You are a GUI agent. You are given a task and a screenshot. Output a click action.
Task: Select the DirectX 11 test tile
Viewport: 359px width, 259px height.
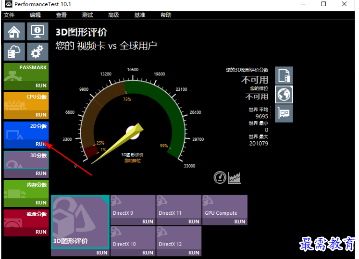pyautogui.click(x=179, y=206)
